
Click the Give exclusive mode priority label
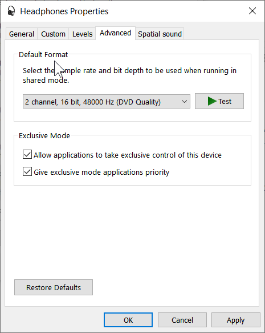click(101, 172)
